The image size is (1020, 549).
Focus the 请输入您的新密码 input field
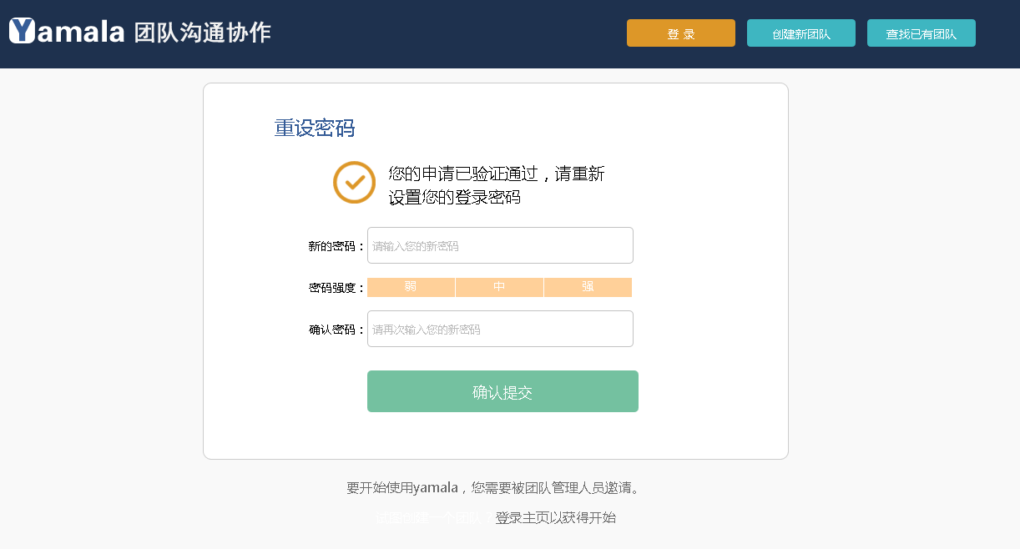[x=500, y=245]
